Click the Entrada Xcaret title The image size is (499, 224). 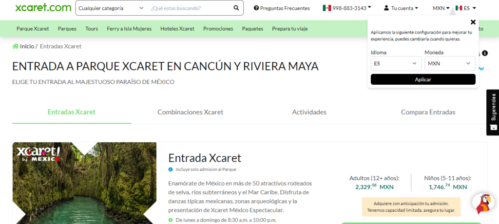click(x=205, y=158)
